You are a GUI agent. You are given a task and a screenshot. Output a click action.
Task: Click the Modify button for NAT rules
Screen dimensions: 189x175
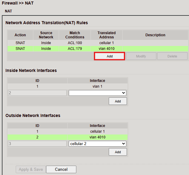coord(141,56)
